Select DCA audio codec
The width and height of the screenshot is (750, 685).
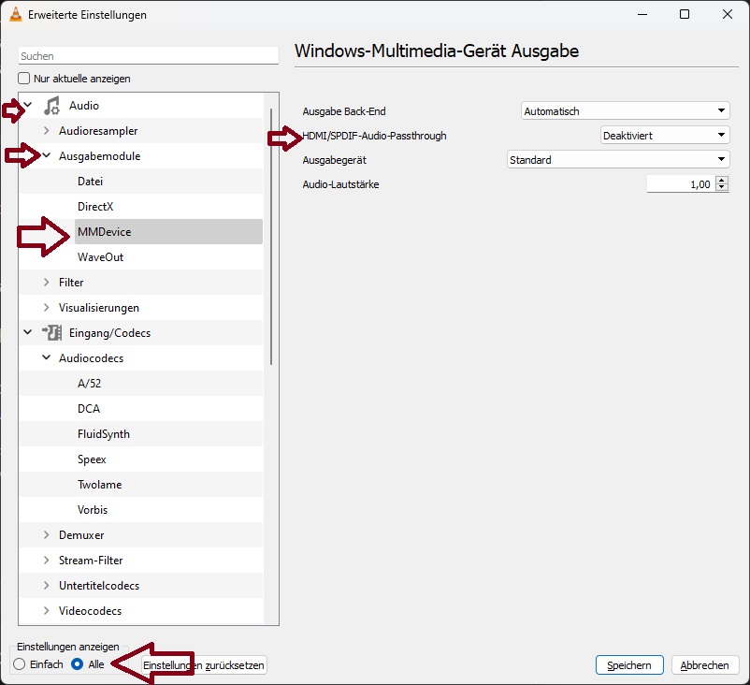click(x=89, y=409)
